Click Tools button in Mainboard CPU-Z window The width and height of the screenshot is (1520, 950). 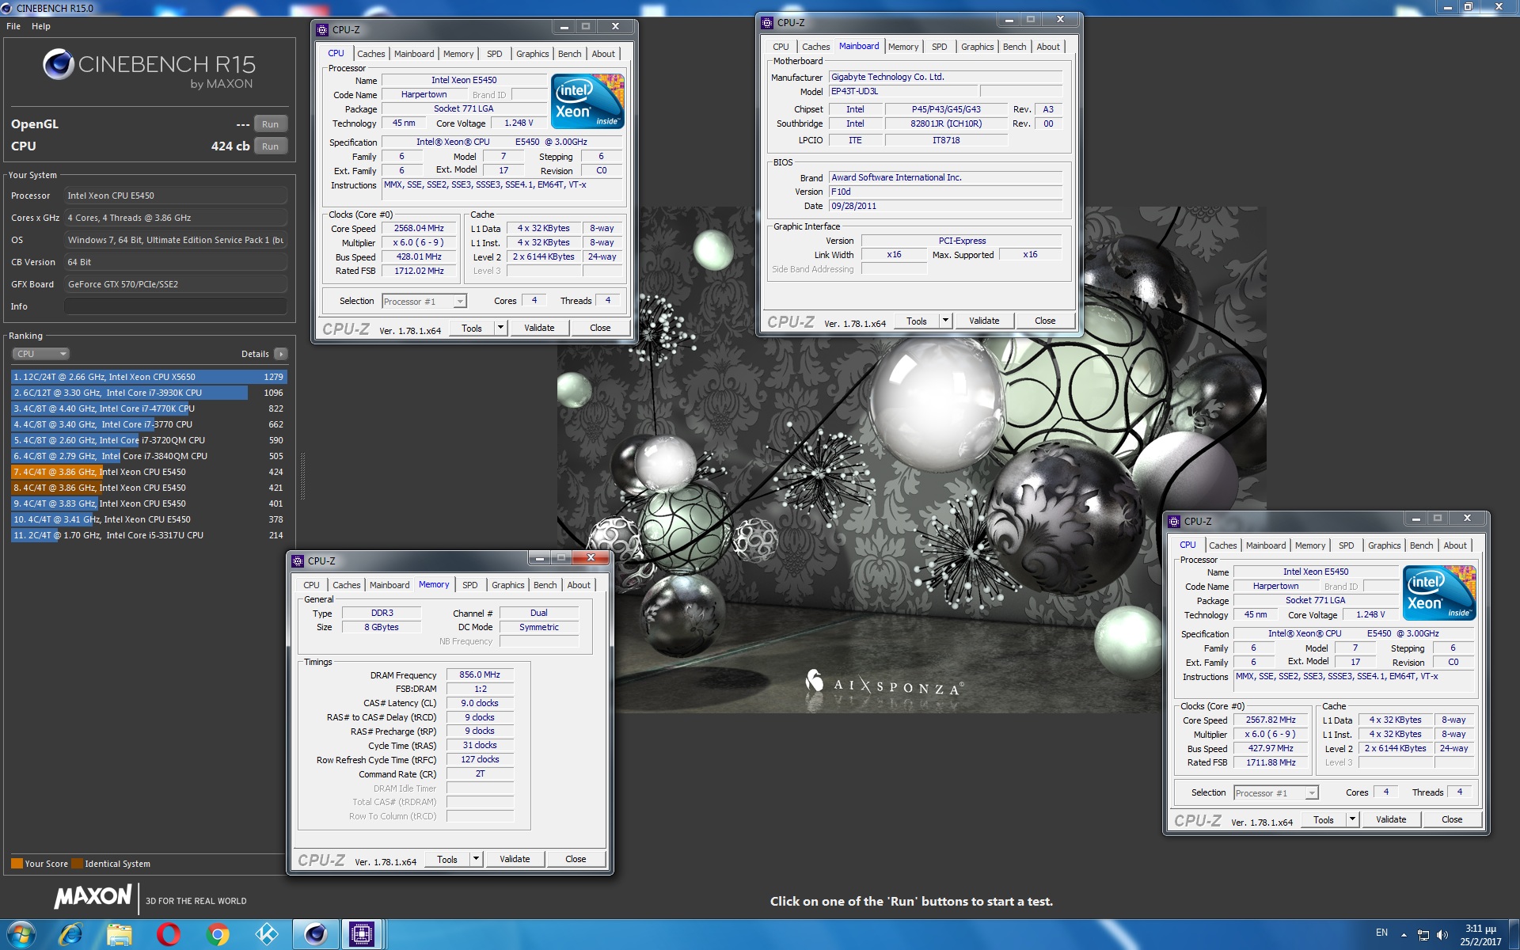click(917, 321)
